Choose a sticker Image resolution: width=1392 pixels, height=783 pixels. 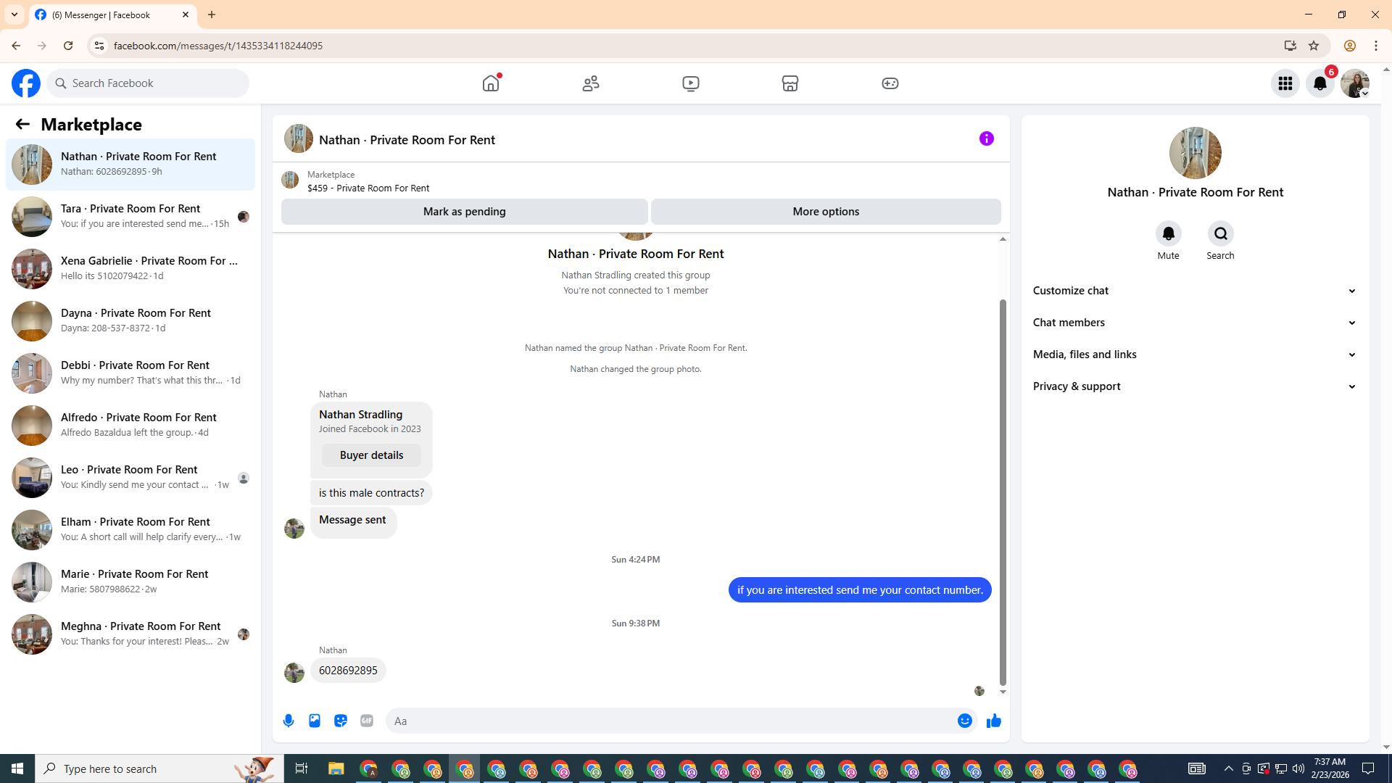click(x=341, y=721)
